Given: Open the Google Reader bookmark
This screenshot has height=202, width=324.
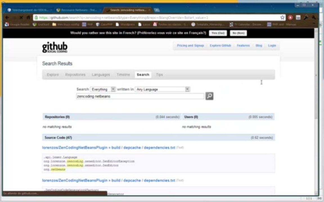Looking at the screenshot, I should point(17,24).
